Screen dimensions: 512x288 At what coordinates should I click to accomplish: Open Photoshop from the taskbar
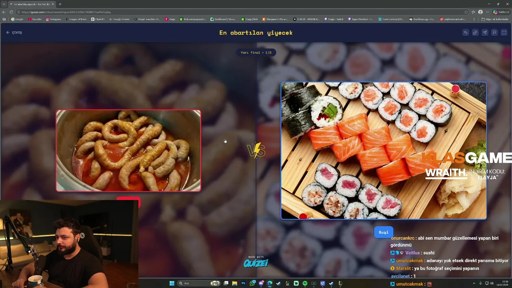click(243, 283)
